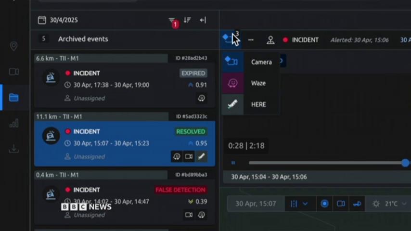Open the map location icon in left sidebar
Viewport: 411px width, 231px height.
pos(14,46)
